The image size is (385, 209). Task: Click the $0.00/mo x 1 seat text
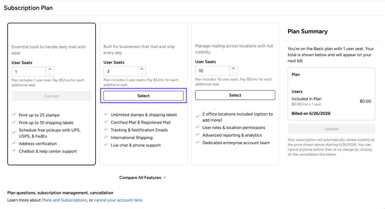coord(306,104)
